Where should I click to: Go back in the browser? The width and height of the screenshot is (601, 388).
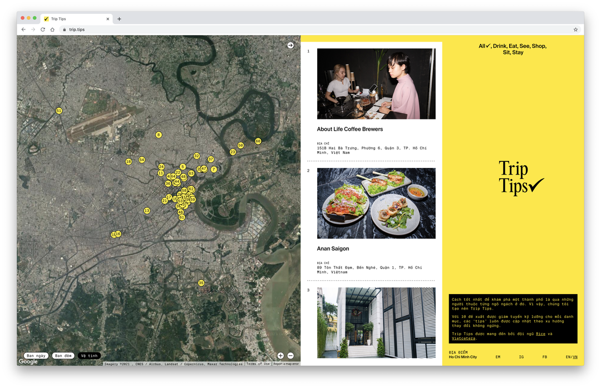click(23, 29)
